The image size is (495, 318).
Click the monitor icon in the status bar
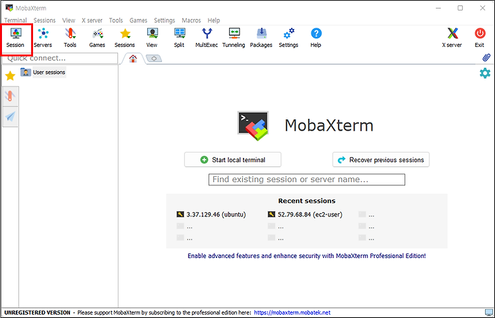pos(489,313)
